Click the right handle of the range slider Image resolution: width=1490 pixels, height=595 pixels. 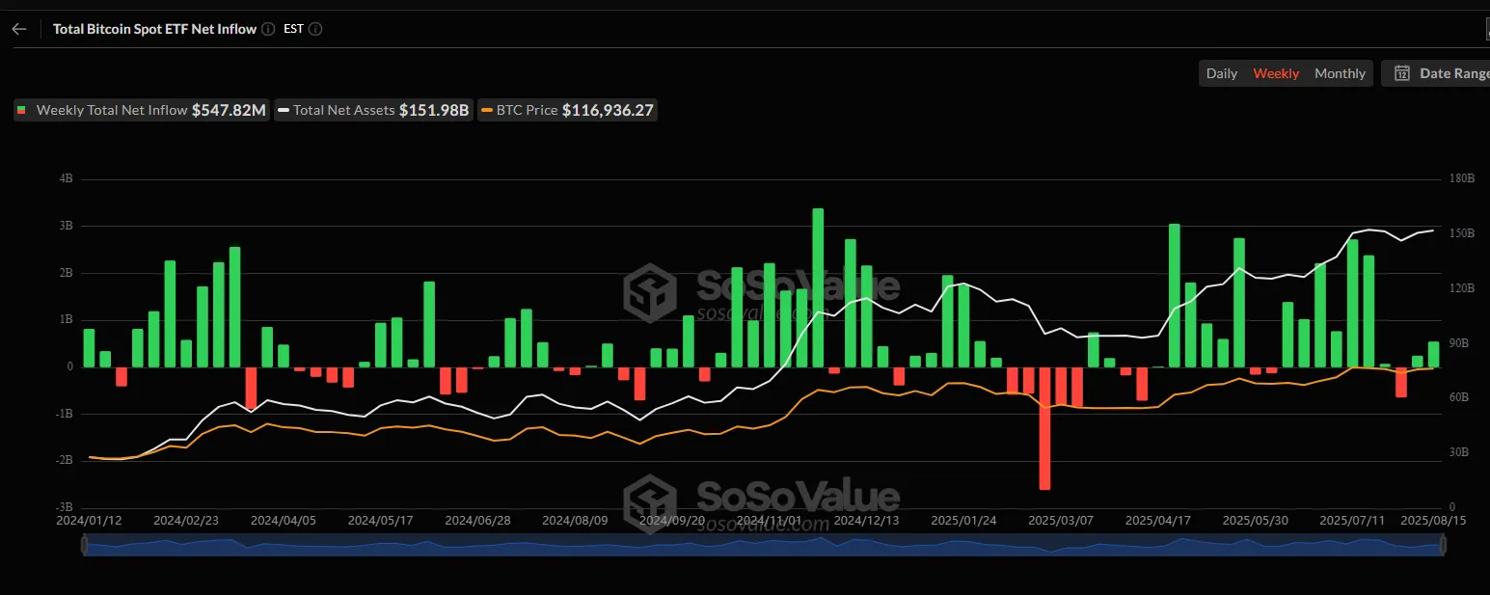tap(1444, 546)
